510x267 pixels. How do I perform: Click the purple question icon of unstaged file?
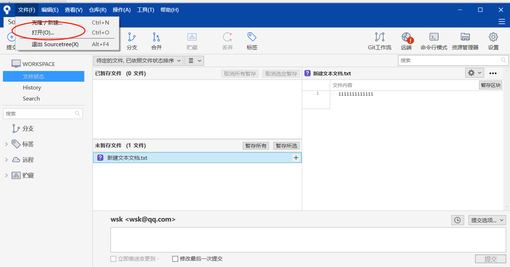(100, 158)
